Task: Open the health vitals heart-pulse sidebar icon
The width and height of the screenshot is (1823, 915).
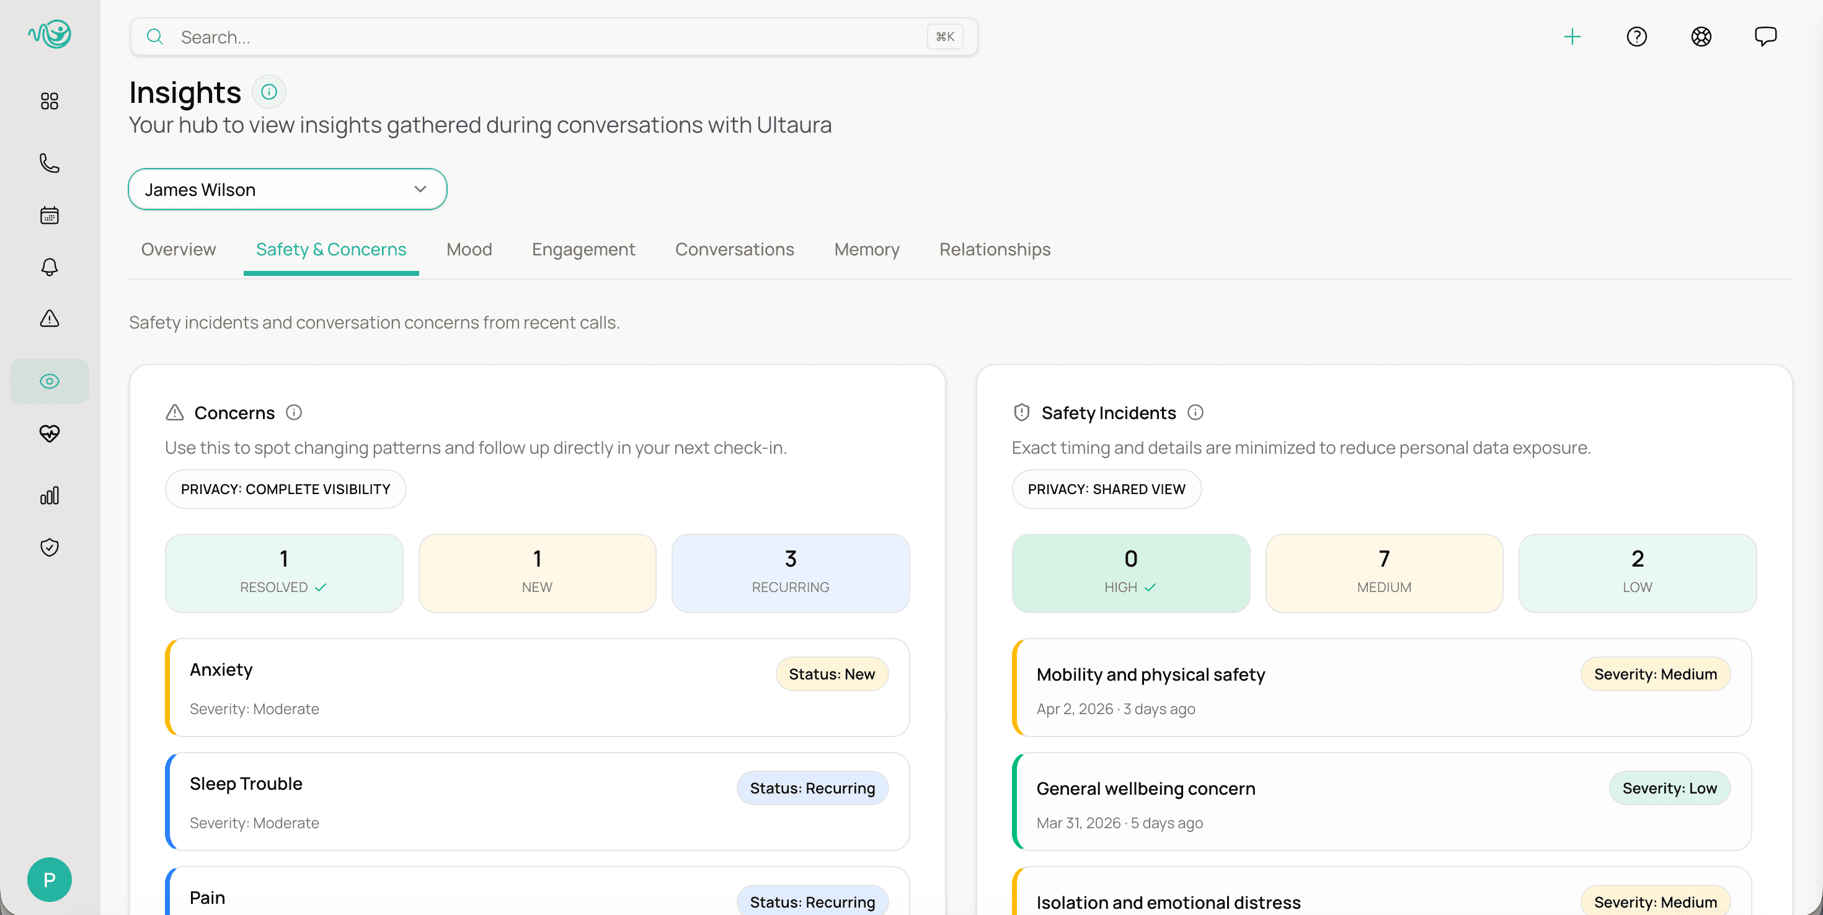Action: [49, 435]
